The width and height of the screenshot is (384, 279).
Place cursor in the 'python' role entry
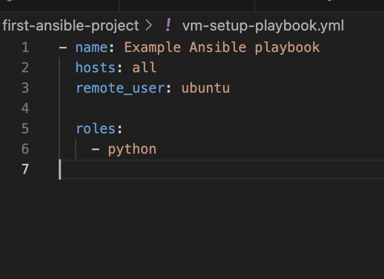pos(132,150)
